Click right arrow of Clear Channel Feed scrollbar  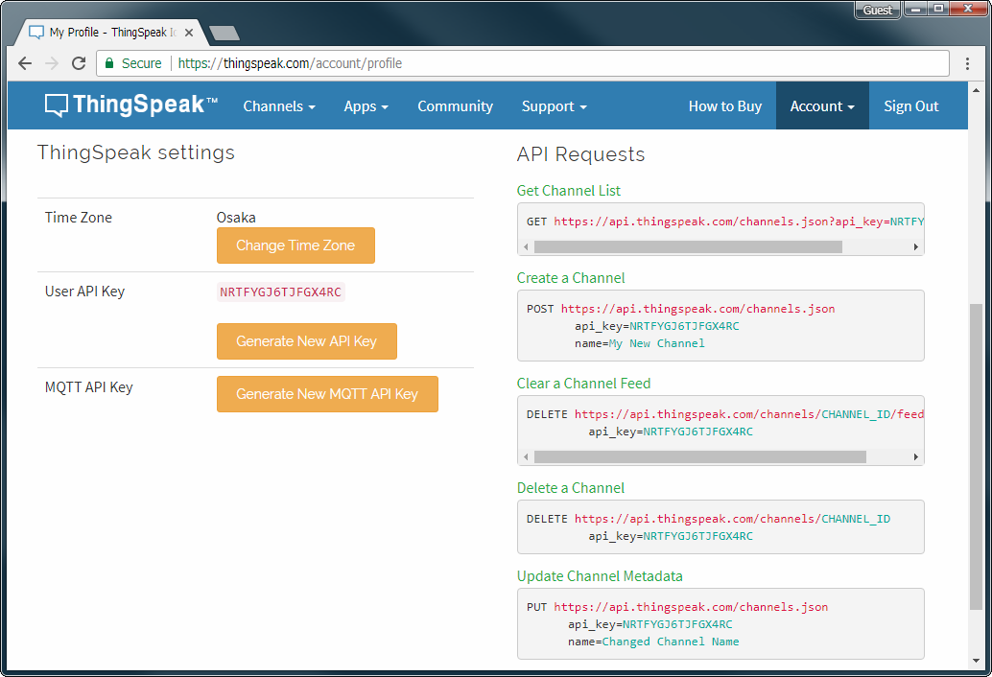pyautogui.click(x=915, y=457)
